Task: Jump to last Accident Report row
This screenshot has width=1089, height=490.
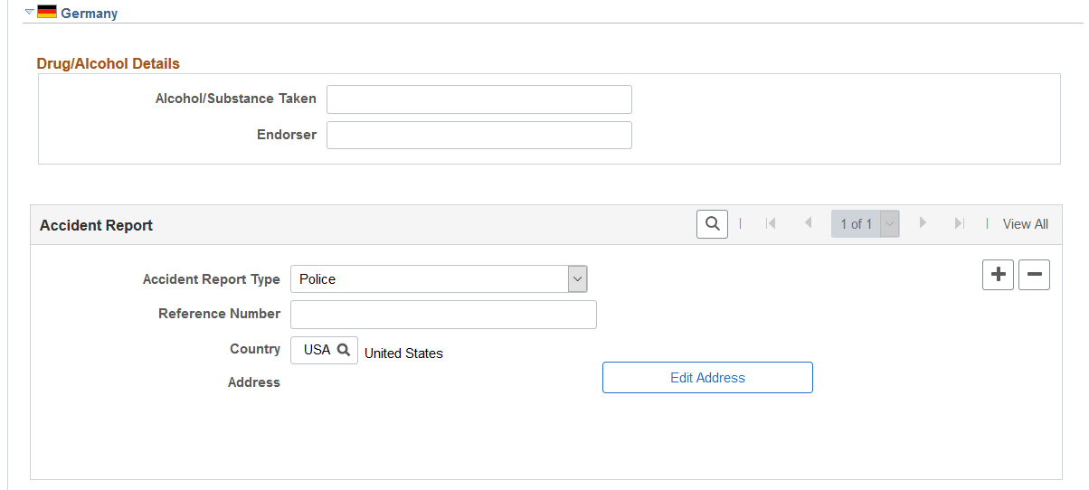Action: coord(960,224)
